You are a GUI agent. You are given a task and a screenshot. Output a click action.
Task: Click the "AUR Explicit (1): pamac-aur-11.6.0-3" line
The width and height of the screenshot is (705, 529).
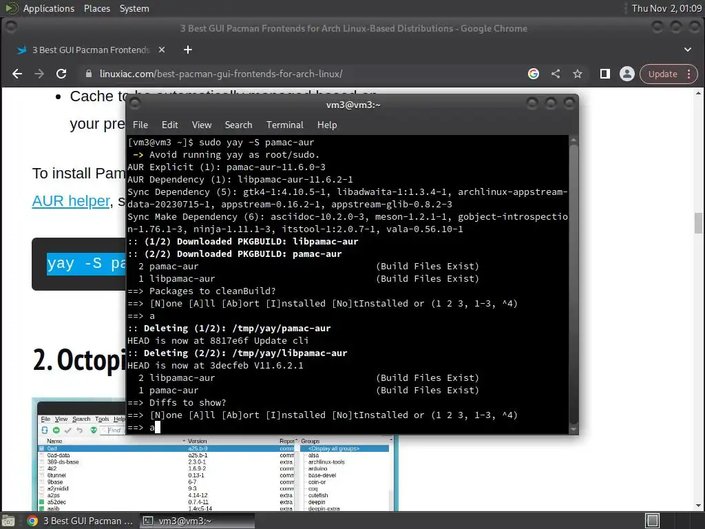(227, 167)
